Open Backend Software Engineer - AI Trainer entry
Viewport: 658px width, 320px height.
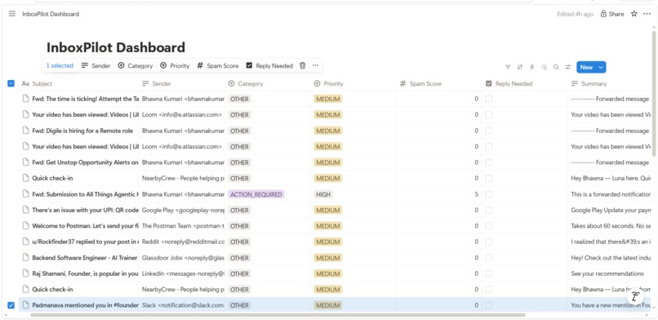[x=85, y=257]
